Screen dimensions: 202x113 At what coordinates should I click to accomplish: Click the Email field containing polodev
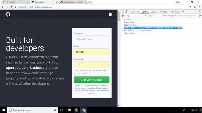click(x=92, y=52)
